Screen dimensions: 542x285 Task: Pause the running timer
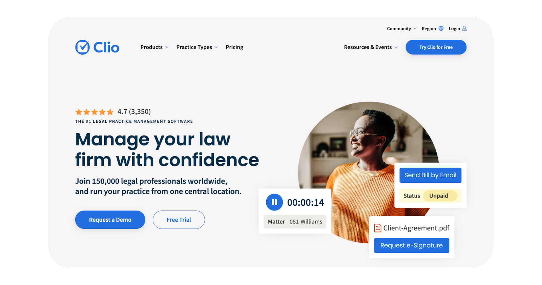274,202
